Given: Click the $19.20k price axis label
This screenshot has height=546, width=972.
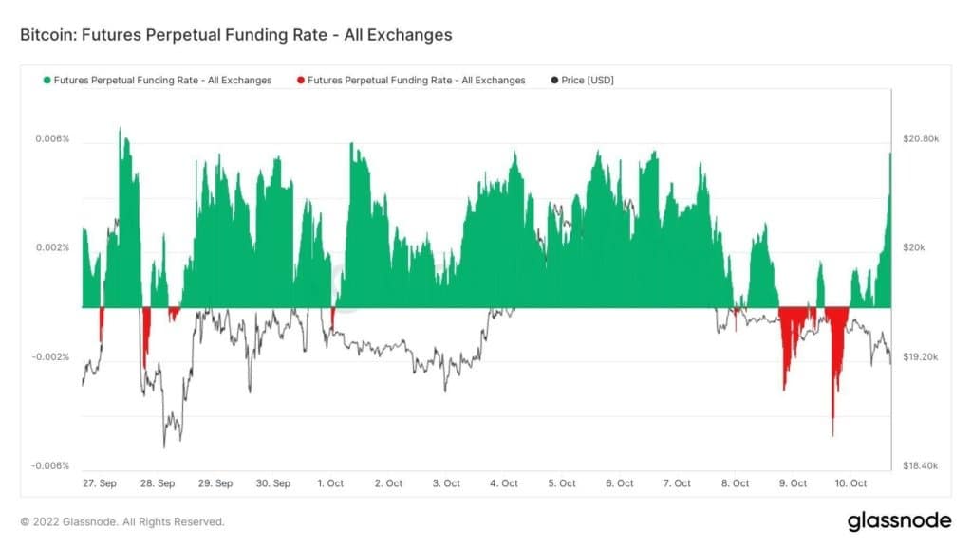Looking at the screenshot, I should [x=920, y=357].
